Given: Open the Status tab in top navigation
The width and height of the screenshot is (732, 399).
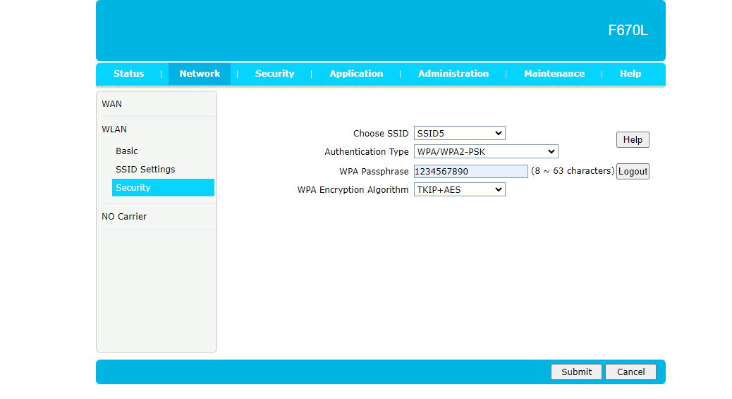Looking at the screenshot, I should coord(128,74).
